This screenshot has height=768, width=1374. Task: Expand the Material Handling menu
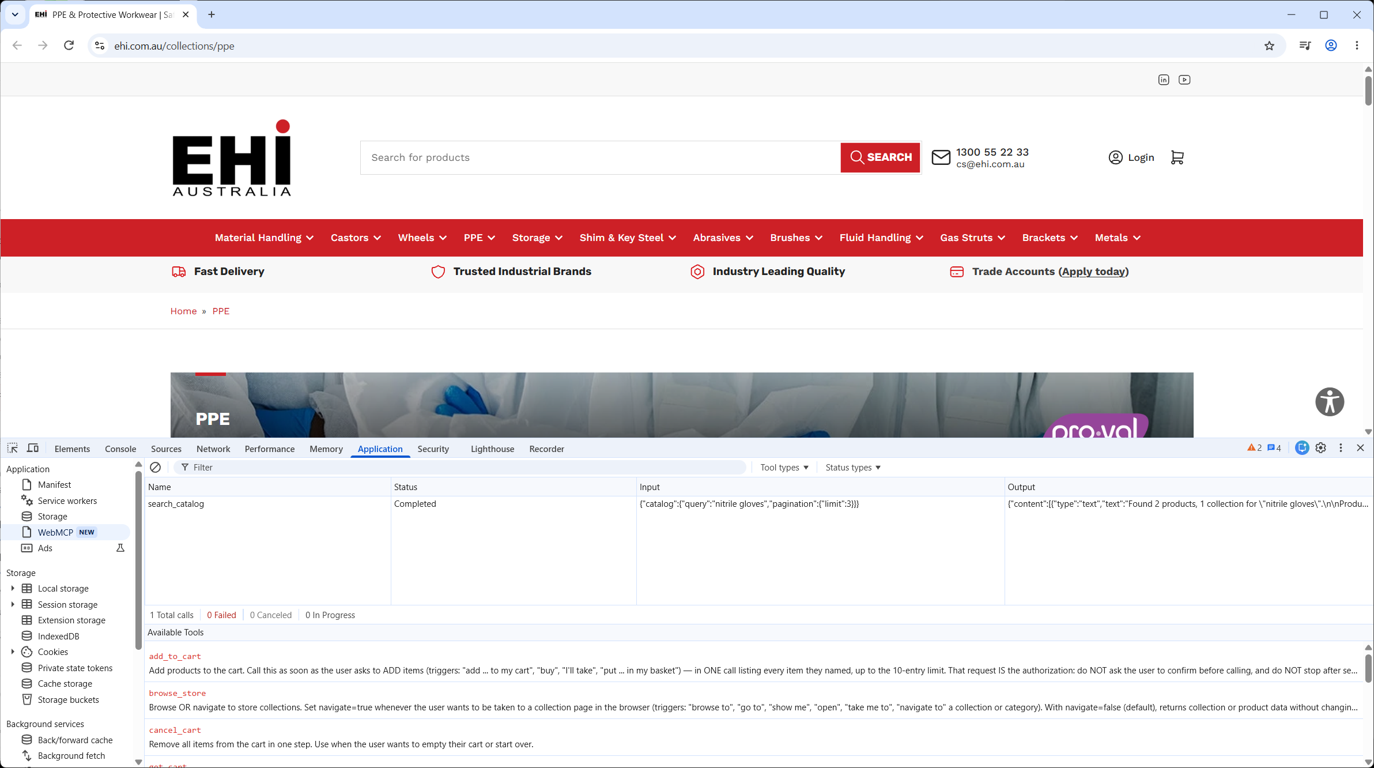pyautogui.click(x=264, y=238)
